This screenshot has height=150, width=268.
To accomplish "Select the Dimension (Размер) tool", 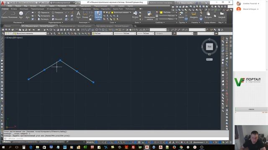I will click(x=85, y=15).
